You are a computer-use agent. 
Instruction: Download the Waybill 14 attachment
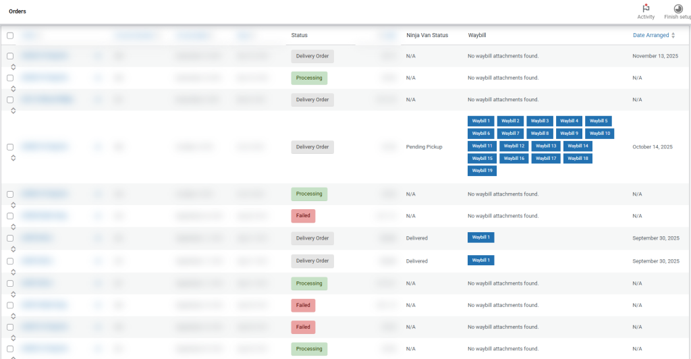(578, 146)
